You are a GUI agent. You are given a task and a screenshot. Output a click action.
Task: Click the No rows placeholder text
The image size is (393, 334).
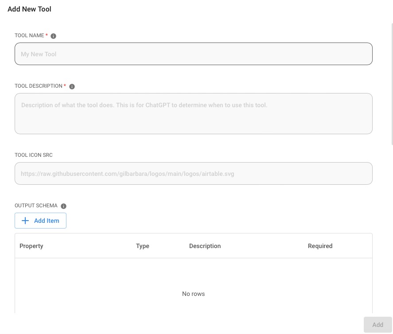193,294
